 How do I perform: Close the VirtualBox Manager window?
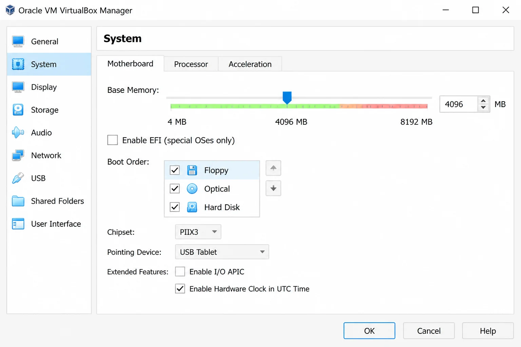pyautogui.click(x=506, y=10)
